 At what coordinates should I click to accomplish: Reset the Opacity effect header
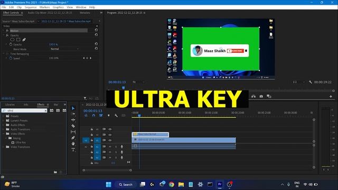click(96, 35)
